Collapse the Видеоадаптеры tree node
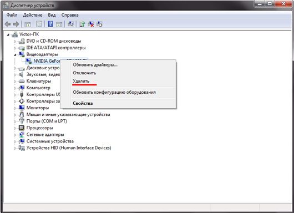 (x=15, y=54)
